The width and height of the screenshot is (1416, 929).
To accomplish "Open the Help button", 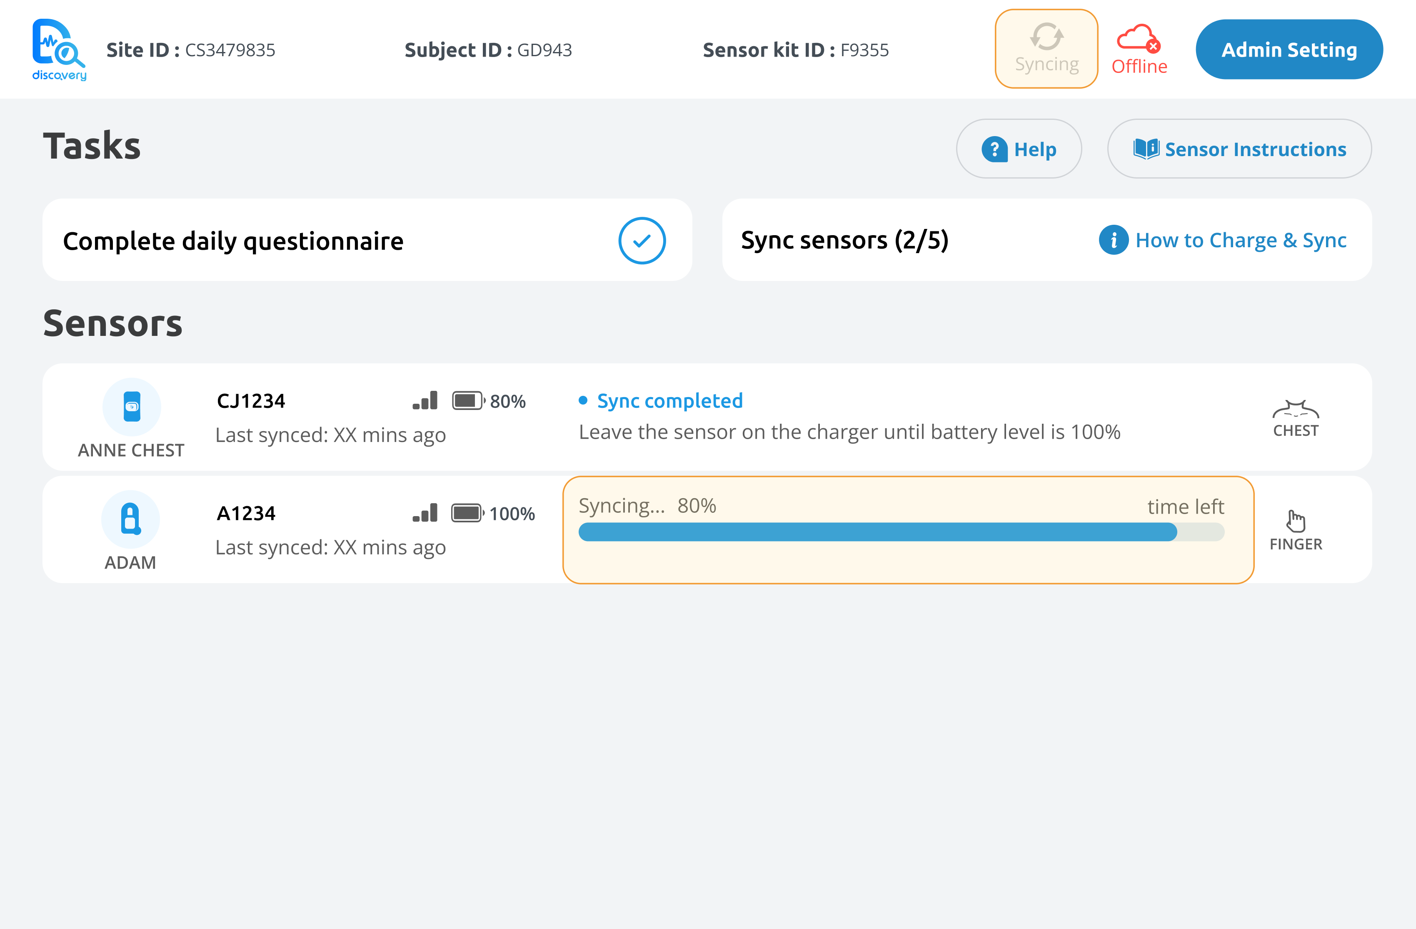I will pos(1019,149).
